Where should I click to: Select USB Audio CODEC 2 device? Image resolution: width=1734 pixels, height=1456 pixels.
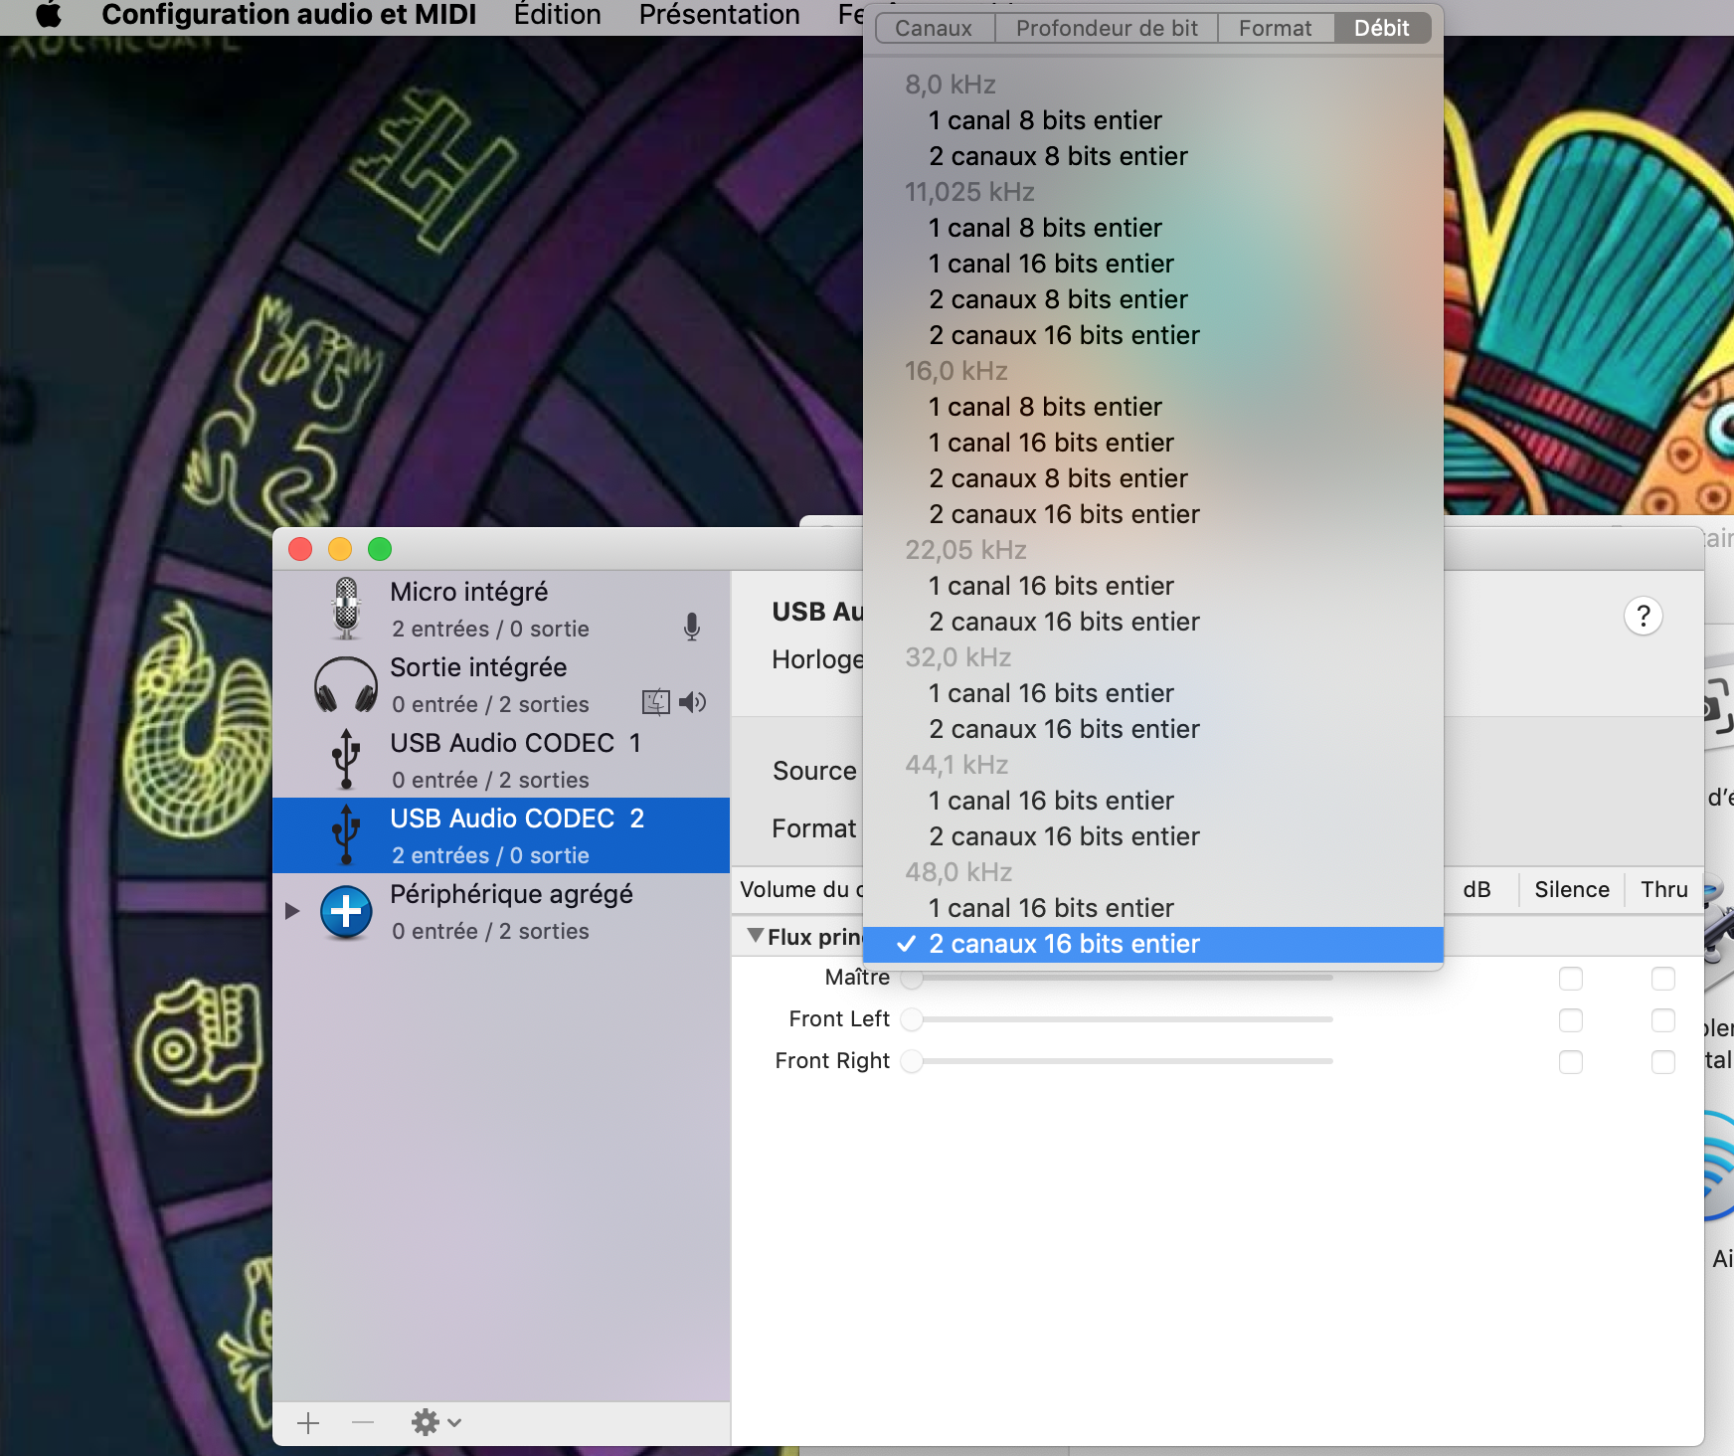501,835
